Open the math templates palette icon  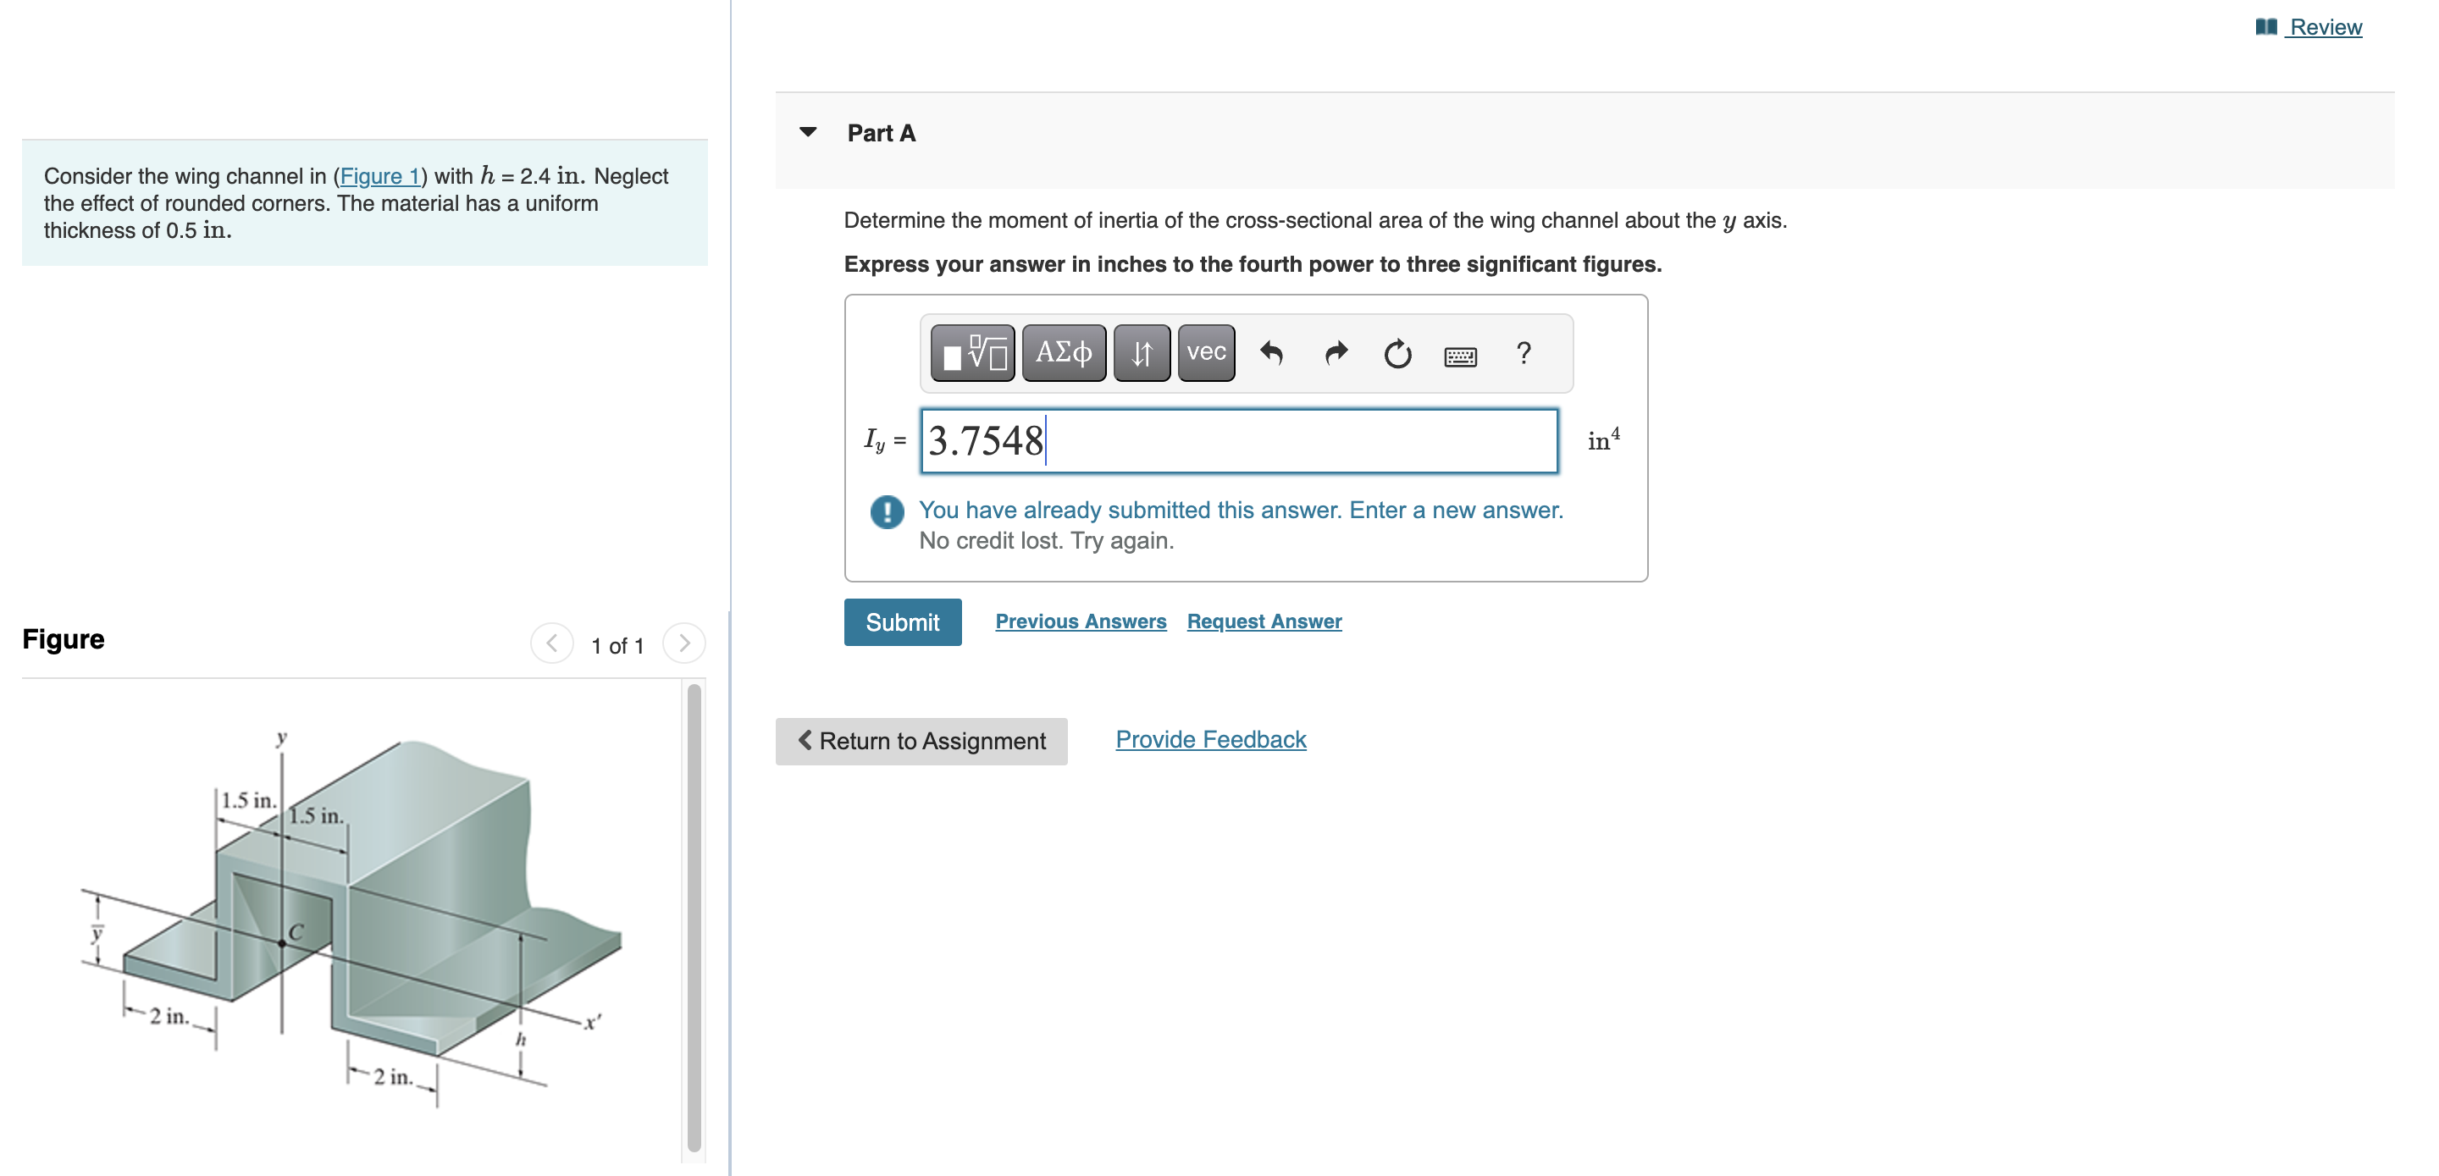[x=971, y=352]
